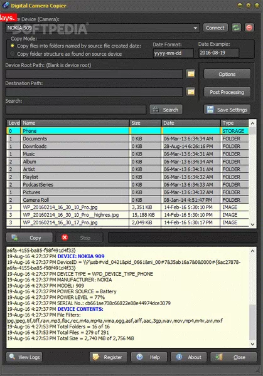The height and width of the screenshot is (376, 263).
Task: Select the Playlist folder row
Action: point(127,177)
